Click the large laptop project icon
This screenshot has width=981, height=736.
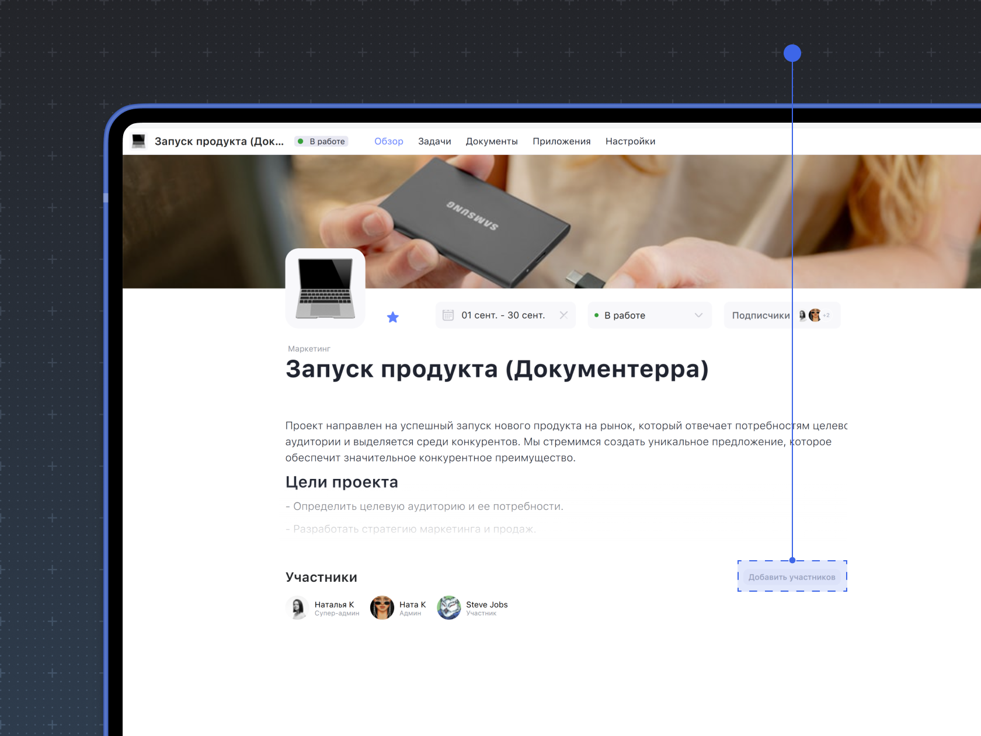point(325,288)
